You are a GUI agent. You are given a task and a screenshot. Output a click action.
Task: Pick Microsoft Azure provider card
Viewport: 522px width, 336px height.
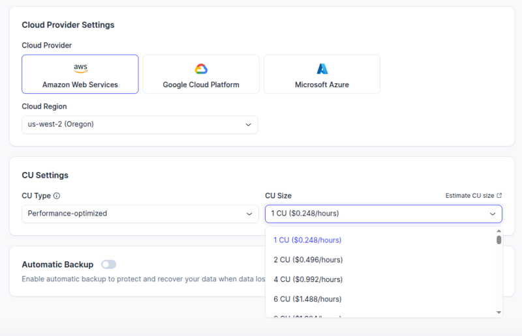point(322,74)
